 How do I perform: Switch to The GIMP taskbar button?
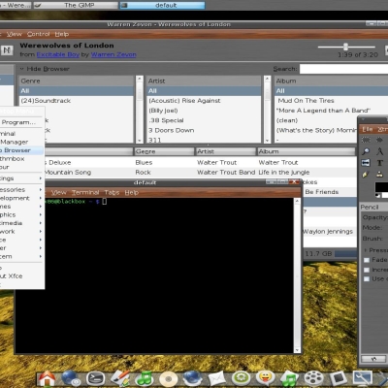tap(76, 5)
